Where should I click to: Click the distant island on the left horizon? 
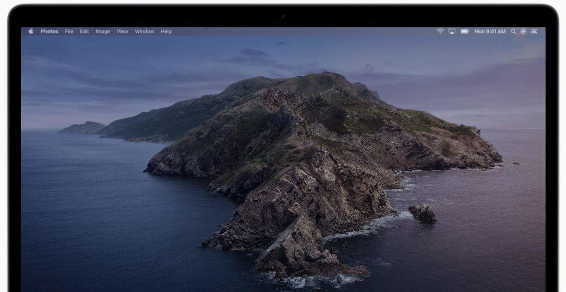(x=83, y=127)
